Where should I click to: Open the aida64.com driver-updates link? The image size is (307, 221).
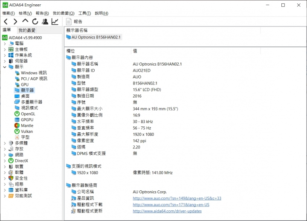(x=167, y=211)
